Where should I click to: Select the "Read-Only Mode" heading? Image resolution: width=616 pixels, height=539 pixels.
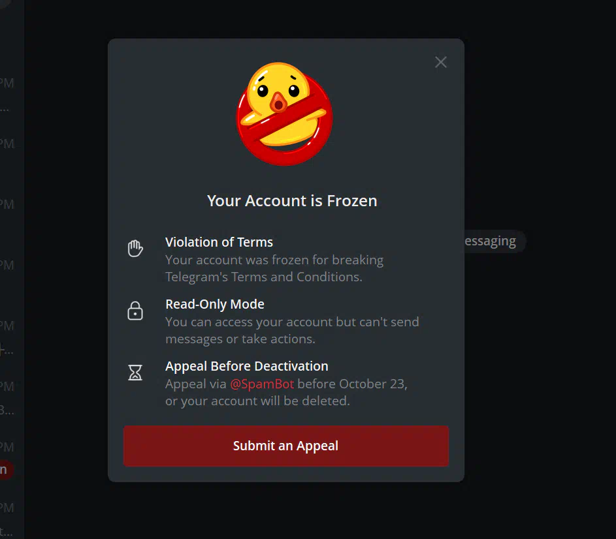[214, 304]
